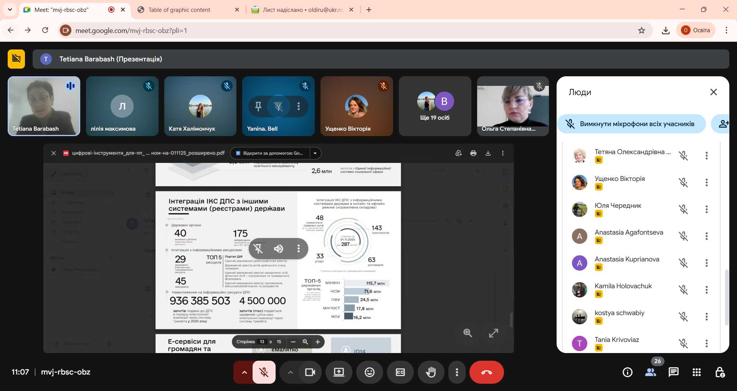
Task: Toggle the camera on or off
Action: coord(310,372)
